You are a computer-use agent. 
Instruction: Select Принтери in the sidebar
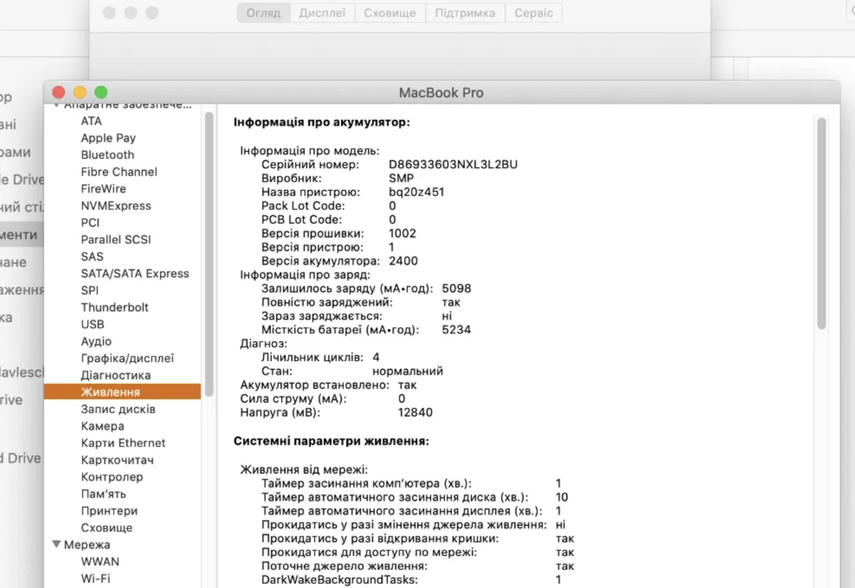coord(110,511)
